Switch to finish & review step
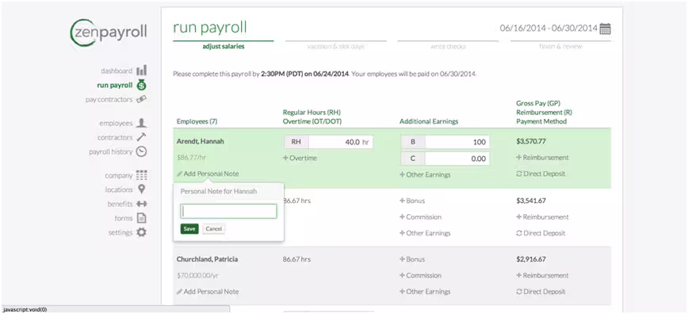Image resolution: width=688 pixels, height=314 pixels. click(x=560, y=46)
